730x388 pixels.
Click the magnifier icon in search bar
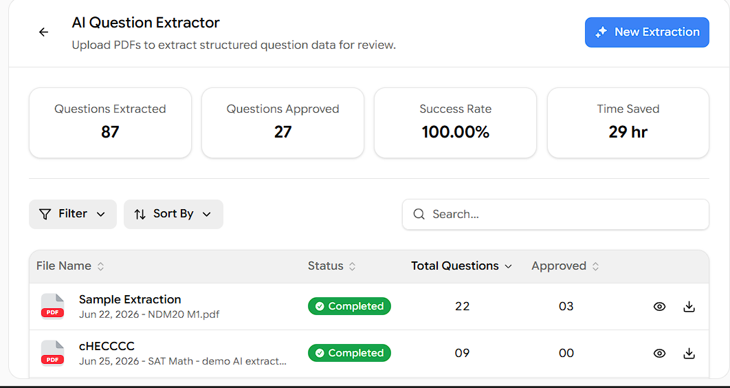[419, 214]
